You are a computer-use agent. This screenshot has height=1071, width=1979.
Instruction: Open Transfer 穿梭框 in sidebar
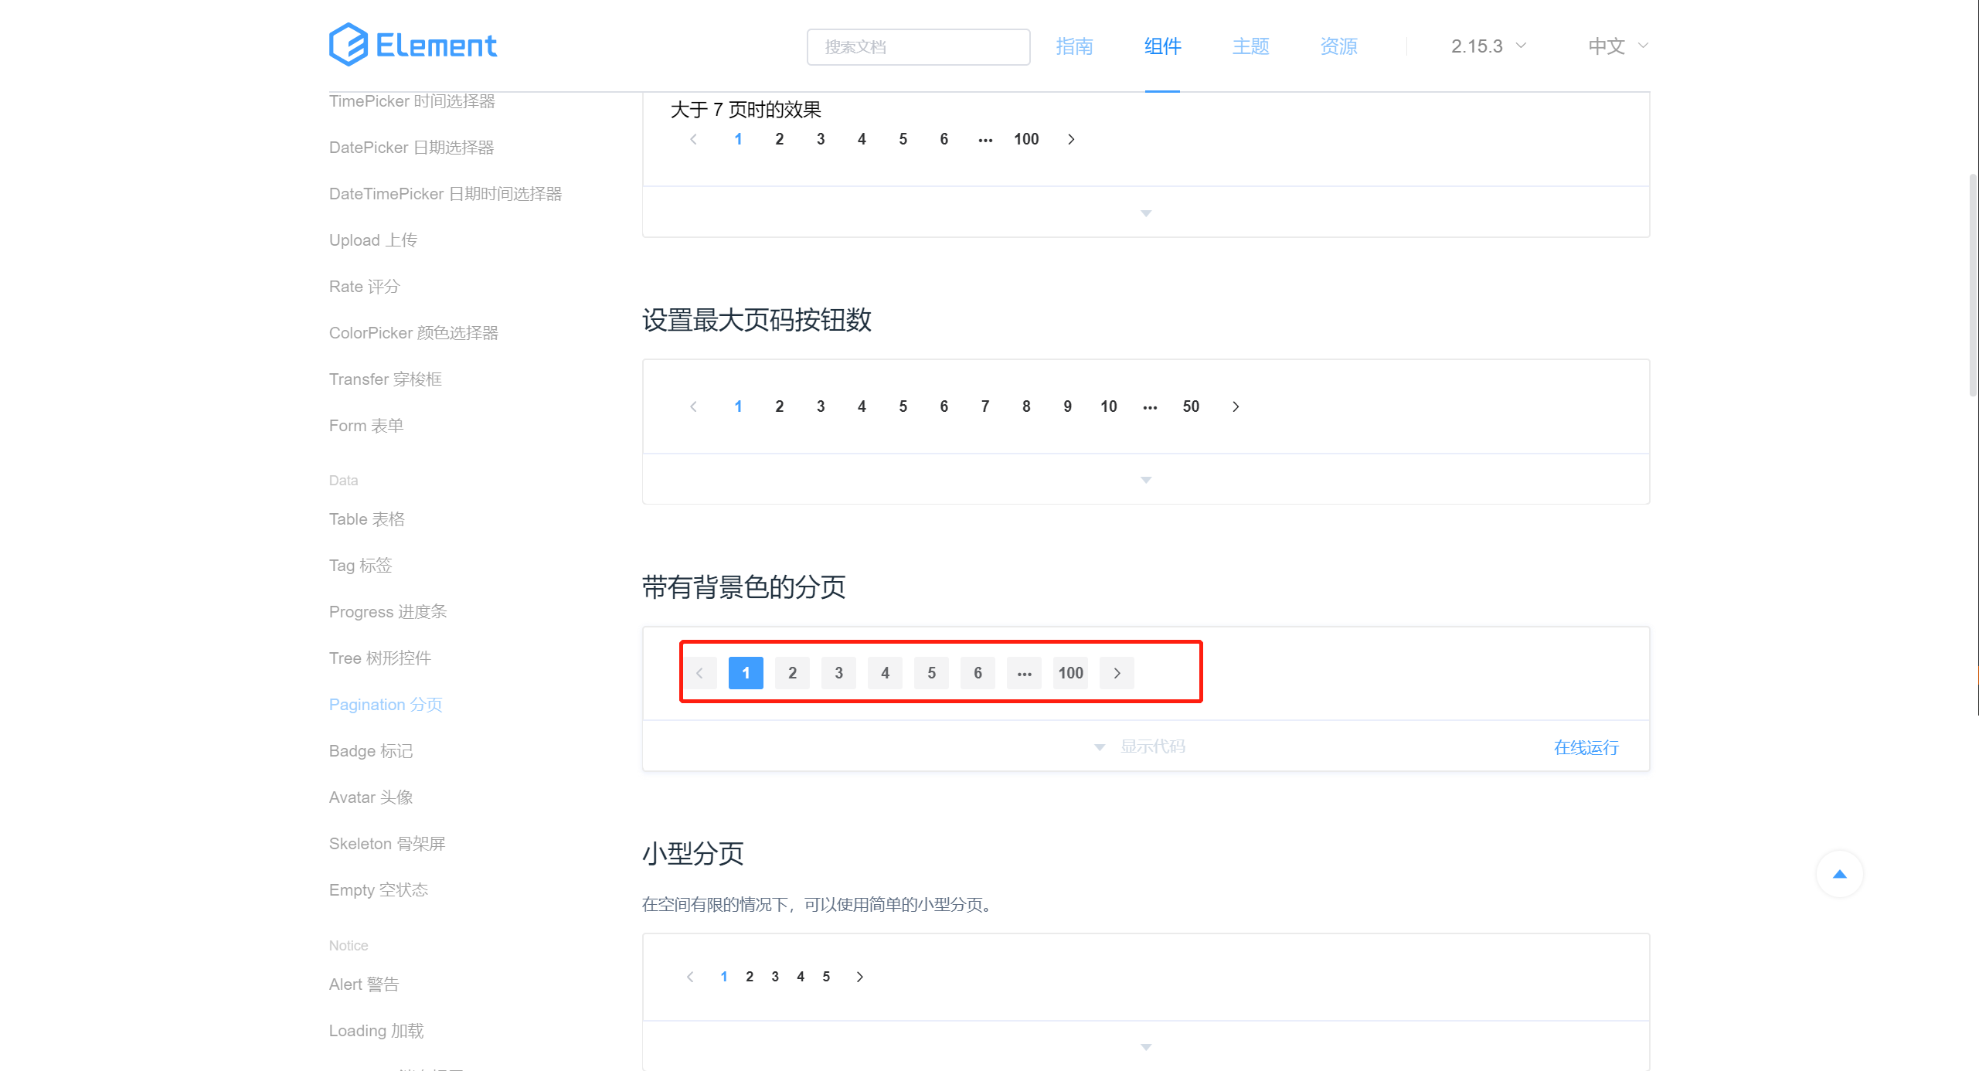(x=385, y=379)
